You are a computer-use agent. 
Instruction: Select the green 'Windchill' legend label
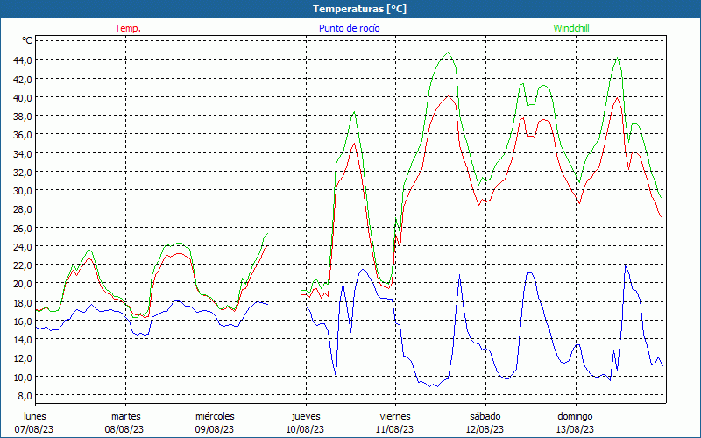tap(571, 28)
